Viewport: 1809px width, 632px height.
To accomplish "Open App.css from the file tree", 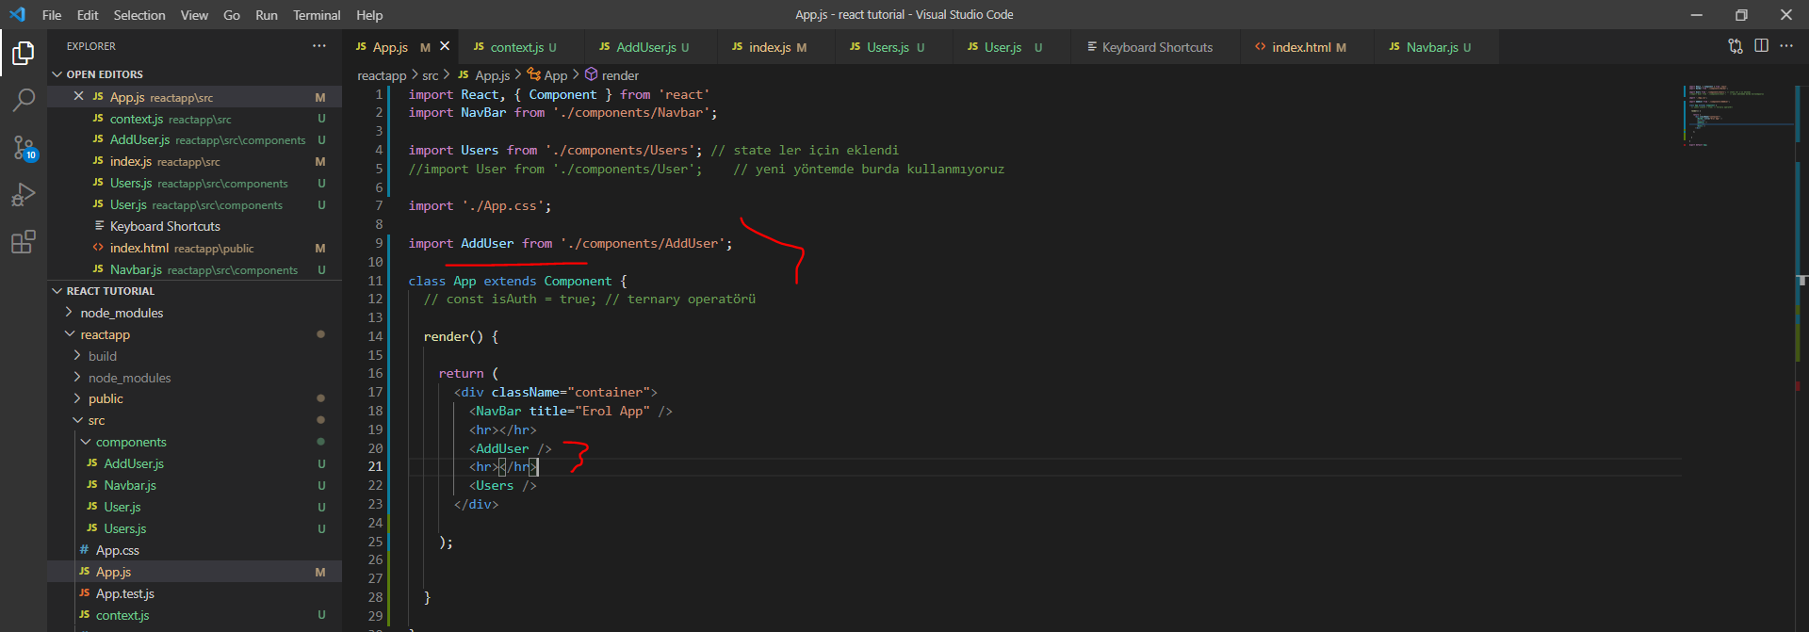I will click(x=118, y=550).
